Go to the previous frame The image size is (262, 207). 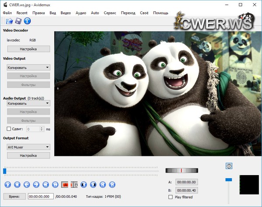[27, 184]
